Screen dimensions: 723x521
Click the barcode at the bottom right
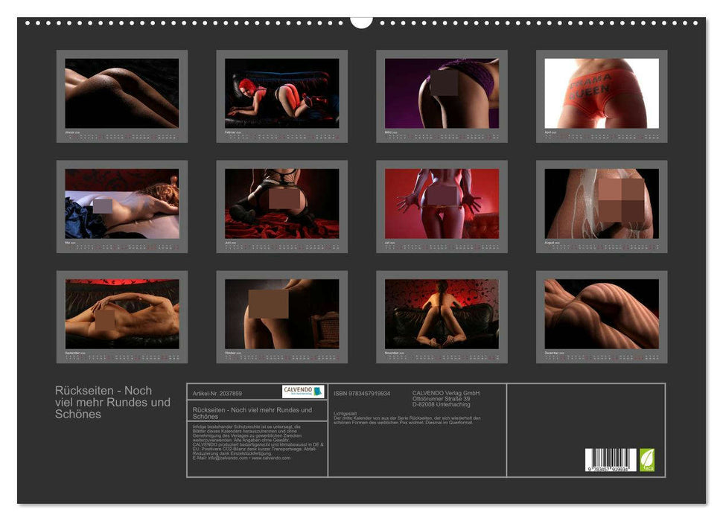610,460
